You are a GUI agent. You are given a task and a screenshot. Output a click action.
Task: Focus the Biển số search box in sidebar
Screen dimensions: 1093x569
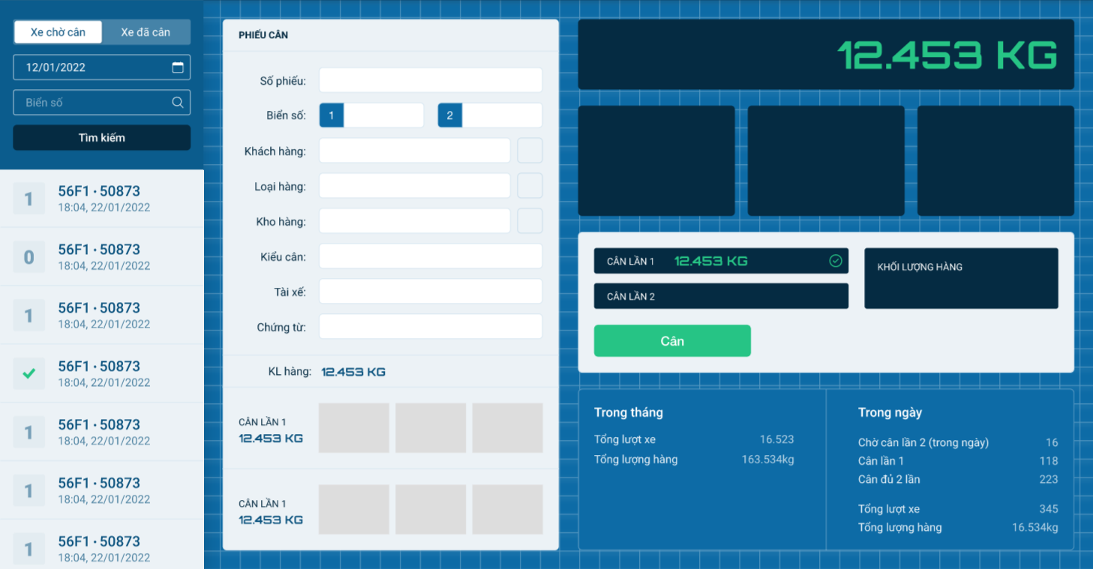point(101,103)
